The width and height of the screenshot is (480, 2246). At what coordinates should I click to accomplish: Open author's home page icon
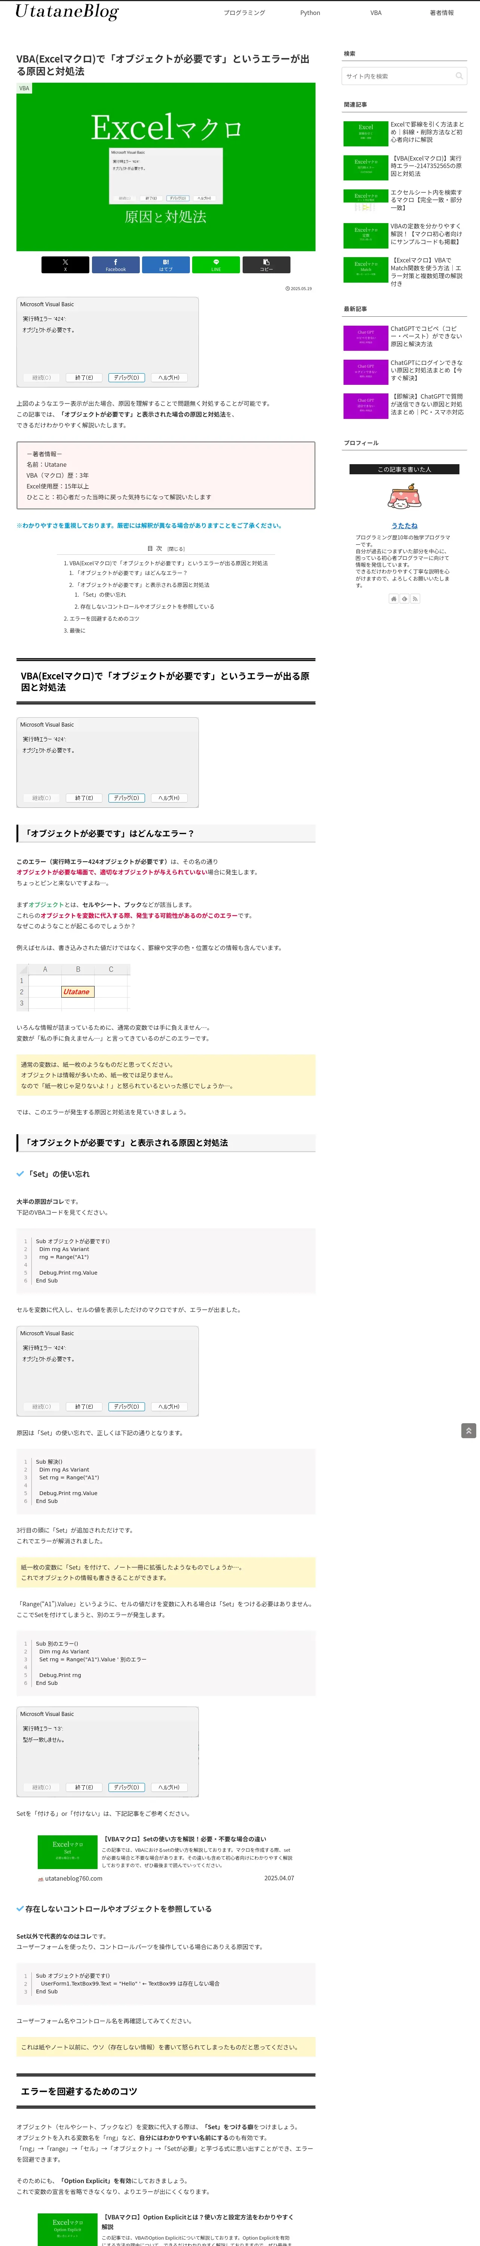(x=394, y=599)
